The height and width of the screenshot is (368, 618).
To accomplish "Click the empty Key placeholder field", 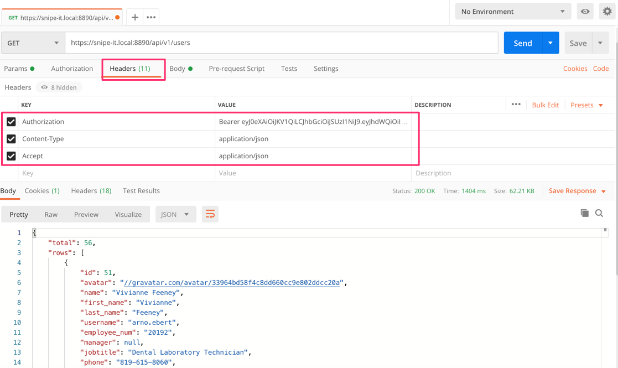I will click(x=116, y=173).
